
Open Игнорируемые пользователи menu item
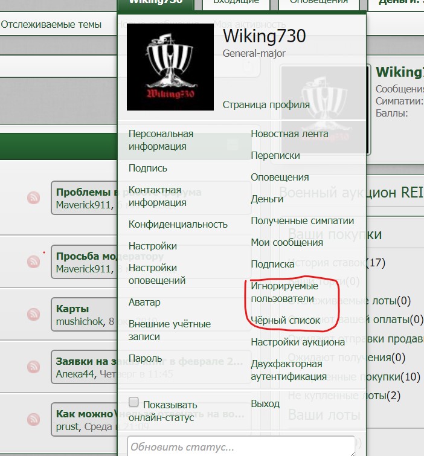click(284, 292)
